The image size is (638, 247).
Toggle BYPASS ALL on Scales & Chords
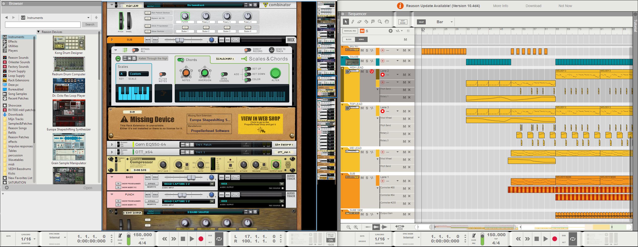point(135,50)
